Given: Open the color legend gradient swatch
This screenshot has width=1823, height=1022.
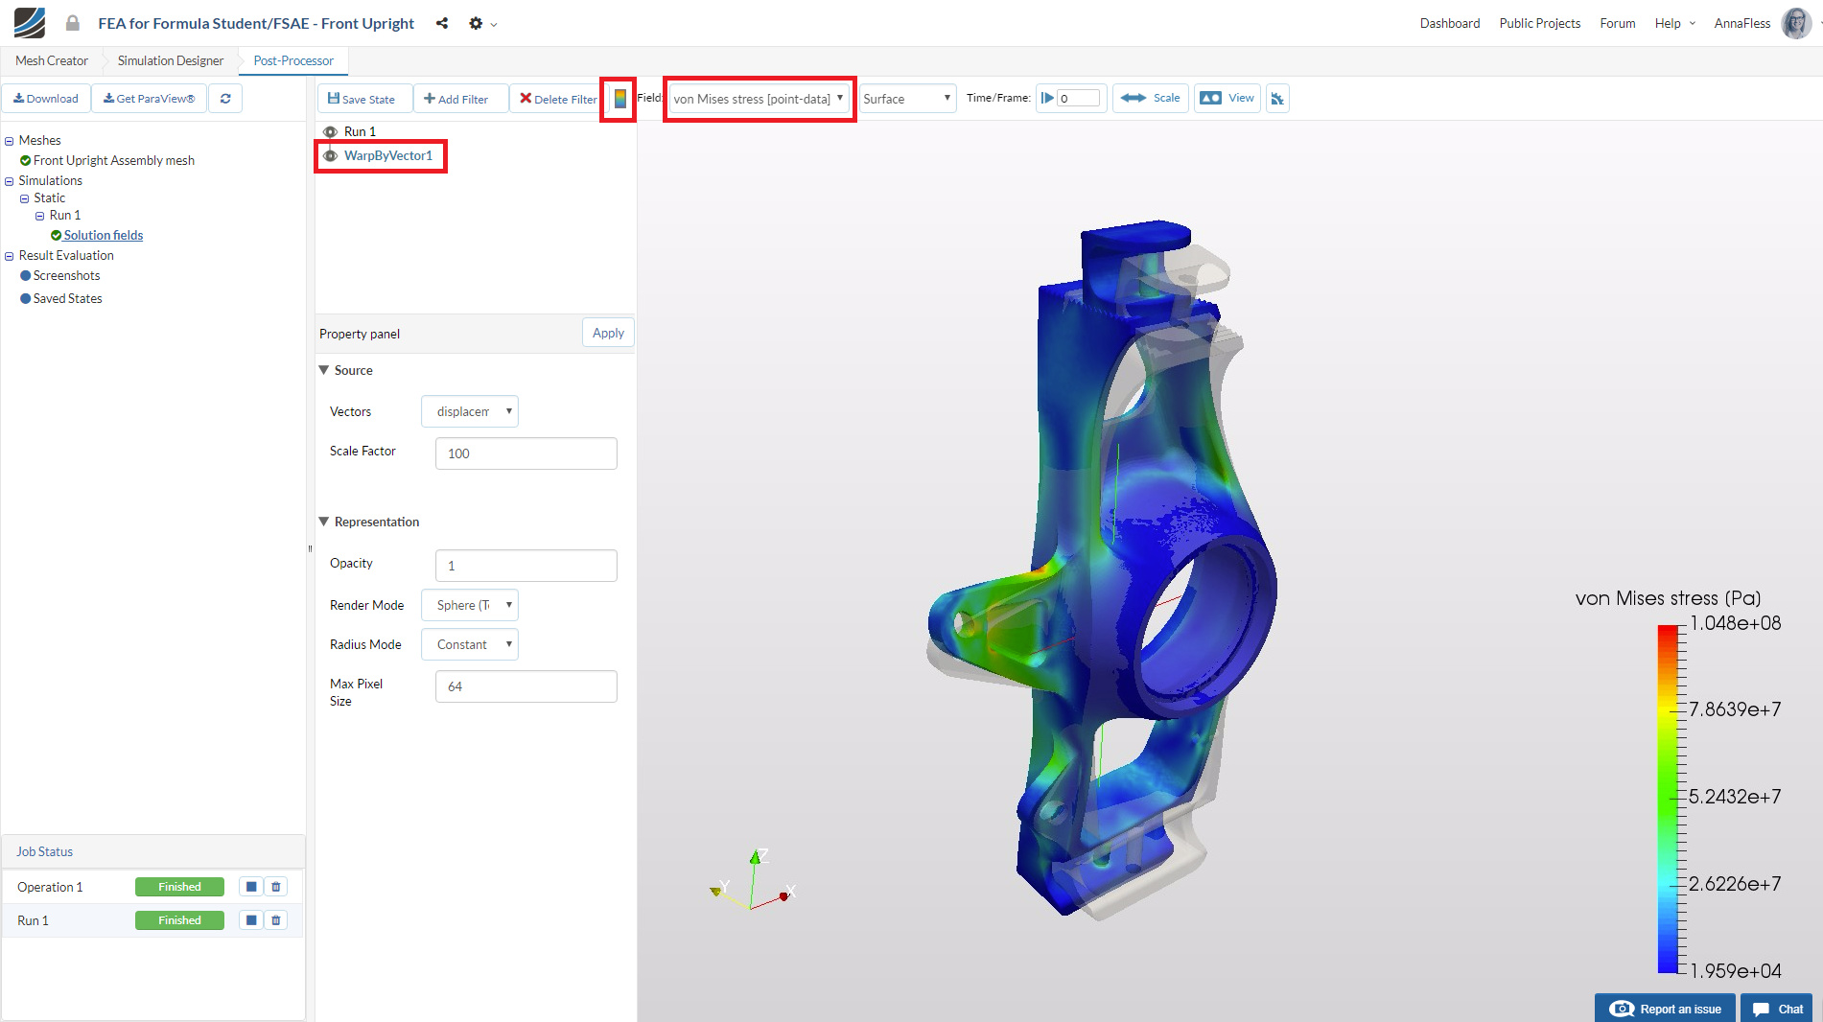Looking at the screenshot, I should (620, 99).
